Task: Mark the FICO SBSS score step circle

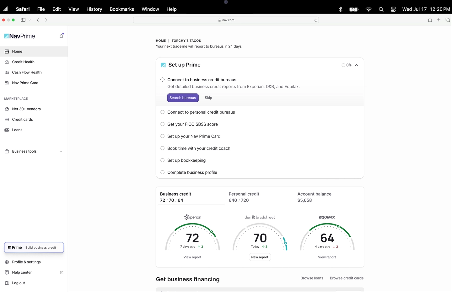Action: pyautogui.click(x=163, y=124)
